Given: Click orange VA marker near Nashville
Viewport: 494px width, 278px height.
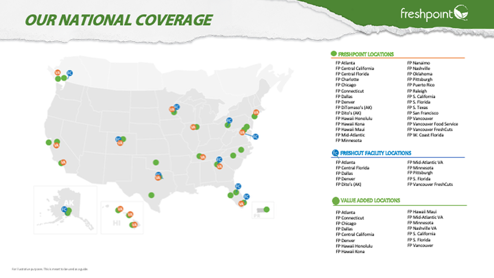Looking at the screenshot, I should [203, 157].
